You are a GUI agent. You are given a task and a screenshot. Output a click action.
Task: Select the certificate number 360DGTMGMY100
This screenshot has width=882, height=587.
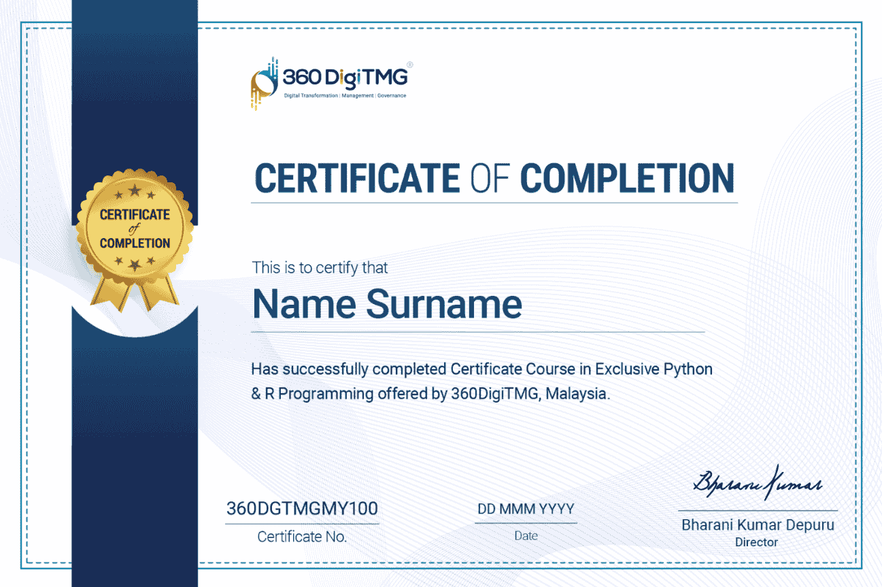[302, 508]
